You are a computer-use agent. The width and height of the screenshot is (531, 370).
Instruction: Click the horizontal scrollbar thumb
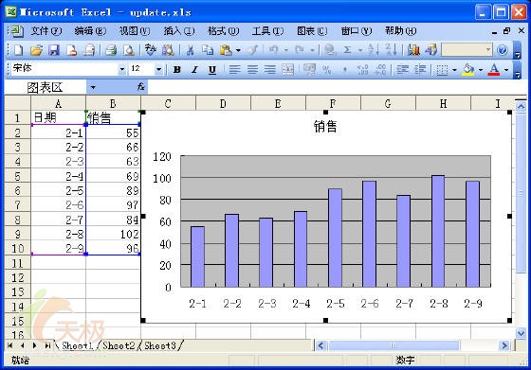pos(394,345)
